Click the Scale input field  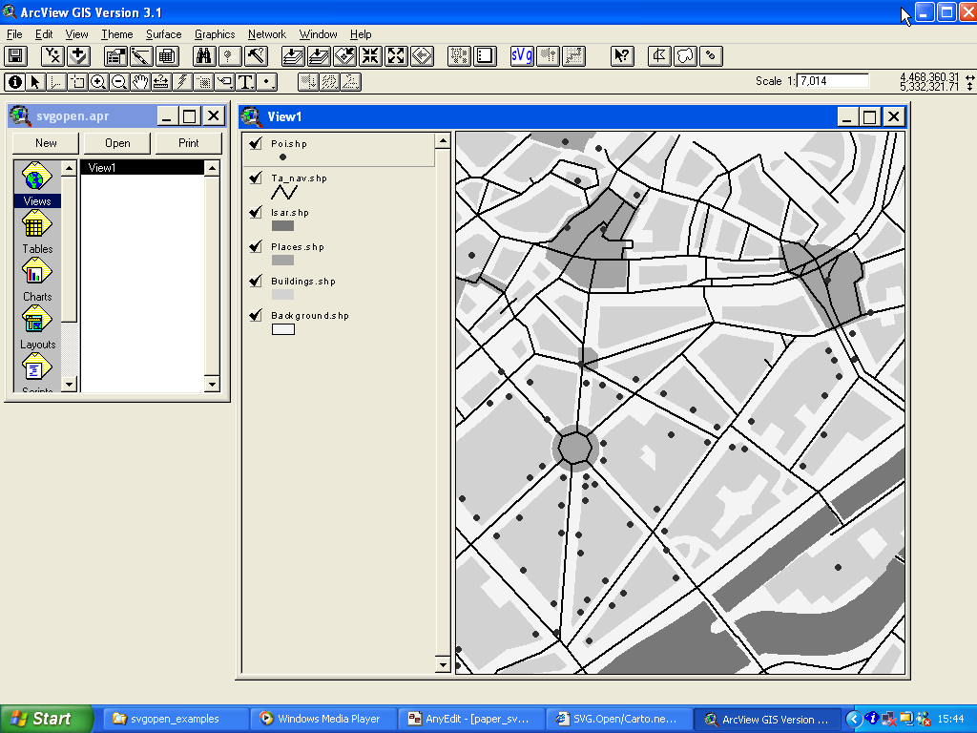click(832, 81)
